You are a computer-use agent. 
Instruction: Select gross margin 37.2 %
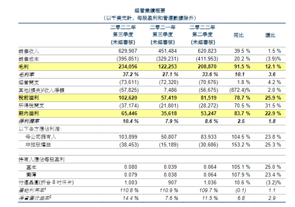point(131,74)
